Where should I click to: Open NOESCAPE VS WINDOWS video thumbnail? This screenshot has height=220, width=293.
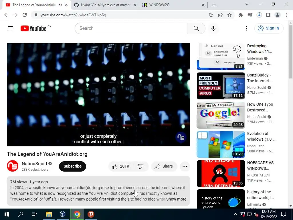coord(221,173)
